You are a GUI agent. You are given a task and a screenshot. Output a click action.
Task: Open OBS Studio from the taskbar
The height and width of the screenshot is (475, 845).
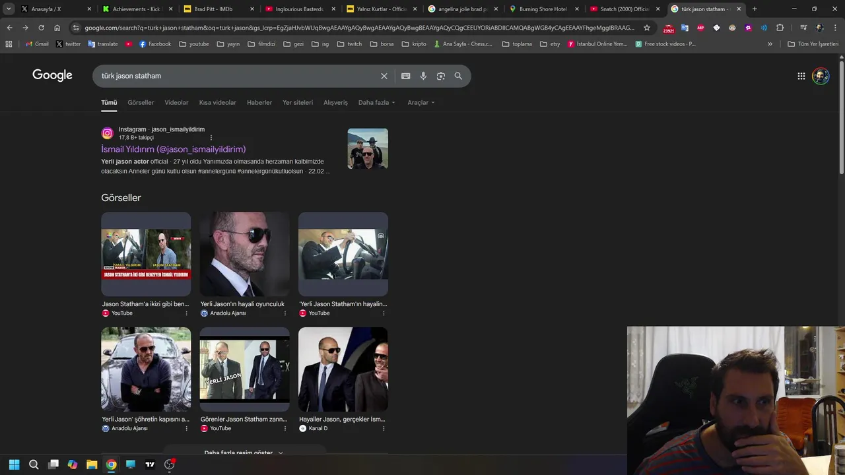coord(169,464)
